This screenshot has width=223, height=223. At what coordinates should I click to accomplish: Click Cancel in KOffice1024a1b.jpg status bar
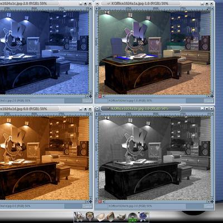[x=209, y=206]
